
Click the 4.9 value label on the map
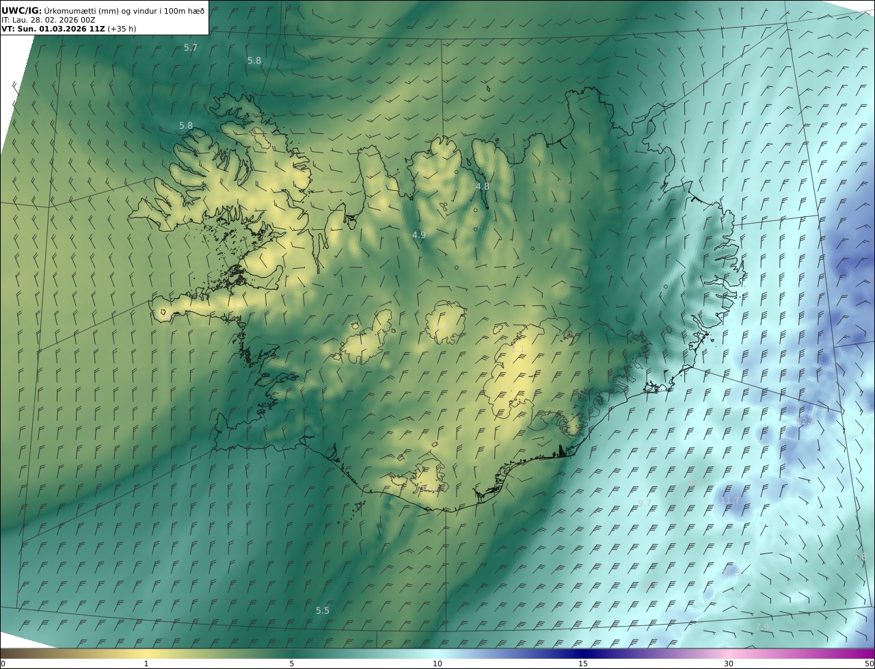(x=419, y=235)
